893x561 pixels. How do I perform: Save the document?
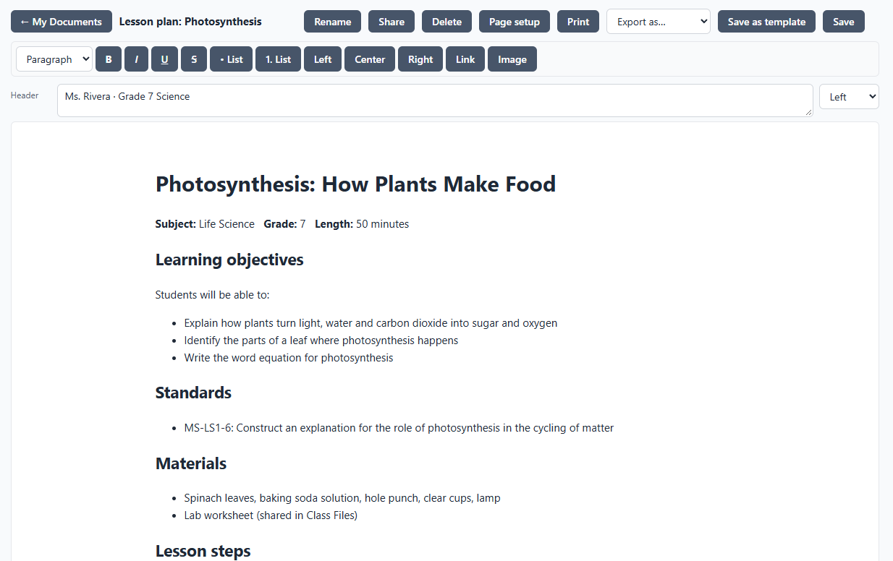[844, 22]
